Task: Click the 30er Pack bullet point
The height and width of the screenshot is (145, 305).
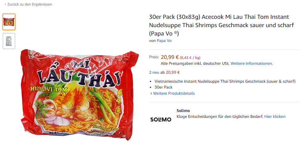Action: pos(163,87)
